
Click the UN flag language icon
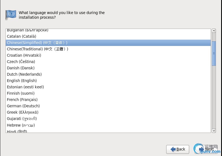11,15
